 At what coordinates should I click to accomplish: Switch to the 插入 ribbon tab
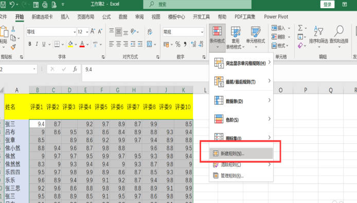(65, 16)
